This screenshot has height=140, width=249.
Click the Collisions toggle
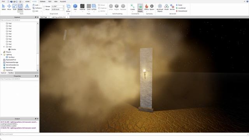point(37,8)
